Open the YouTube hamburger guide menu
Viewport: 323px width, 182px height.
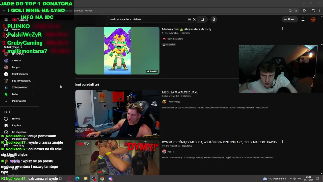coord(6,19)
